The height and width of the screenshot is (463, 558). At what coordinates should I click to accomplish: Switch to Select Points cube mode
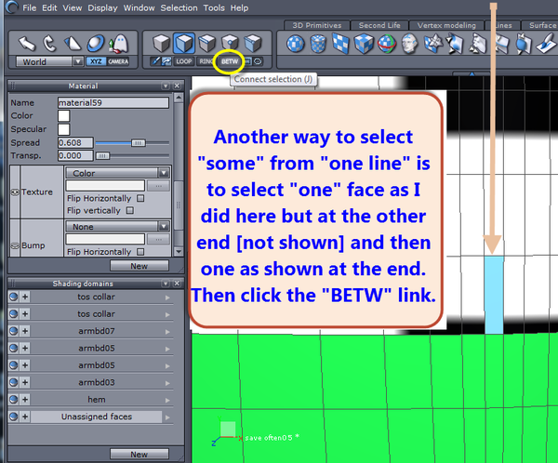click(x=230, y=43)
